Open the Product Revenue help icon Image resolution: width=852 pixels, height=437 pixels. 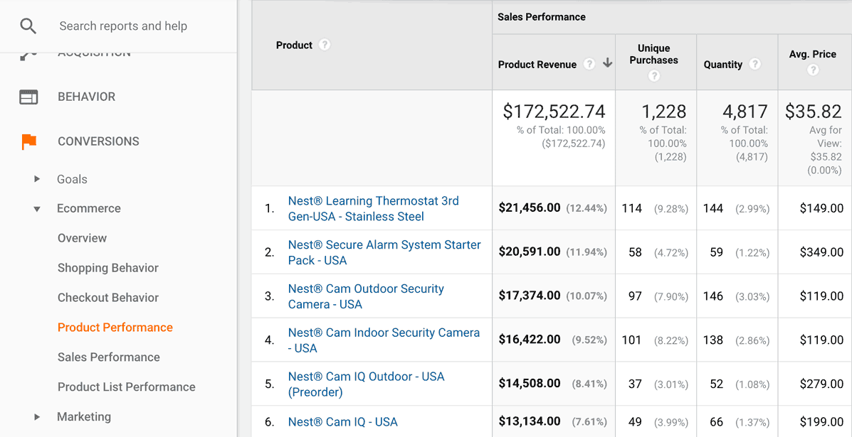pos(589,64)
